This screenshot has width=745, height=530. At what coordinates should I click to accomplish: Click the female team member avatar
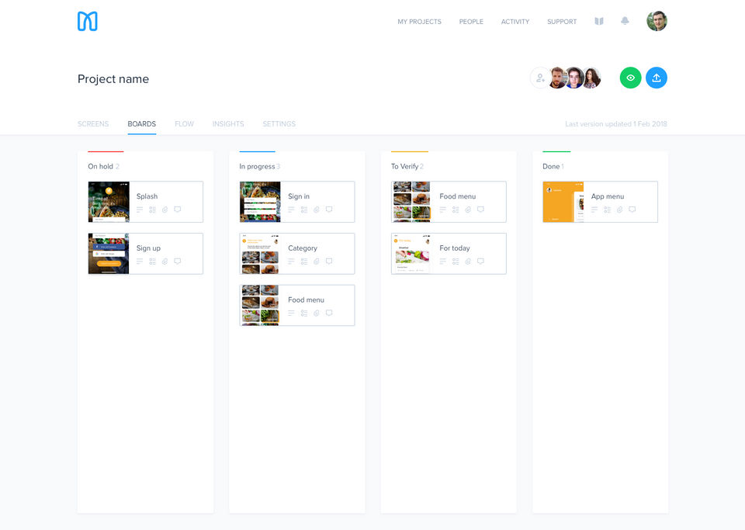click(x=592, y=78)
